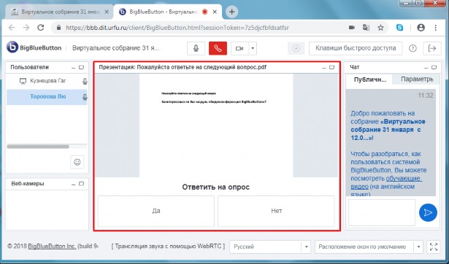Switch to the Публичн... chat tab
This screenshot has height=264, width=449.
point(369,79)
